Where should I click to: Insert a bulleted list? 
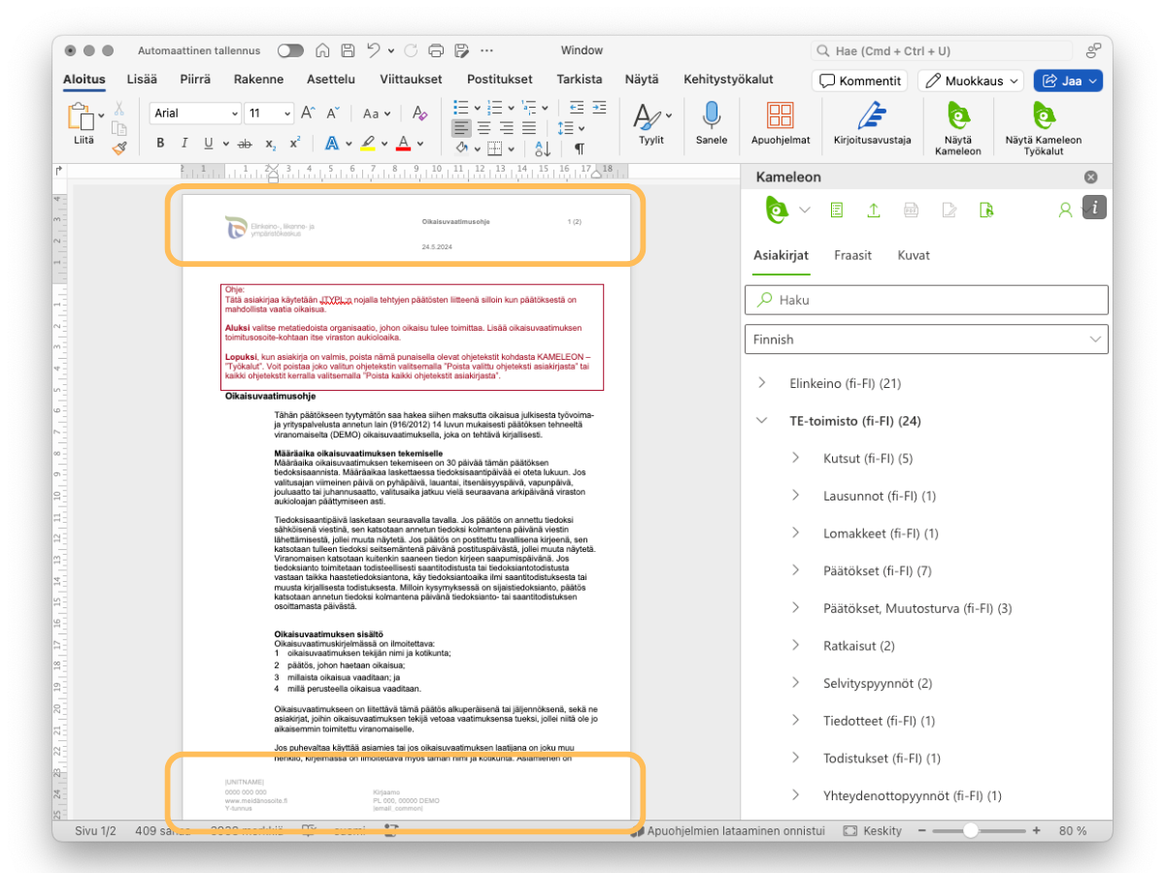pyautogui.click(x=462, y=107)
